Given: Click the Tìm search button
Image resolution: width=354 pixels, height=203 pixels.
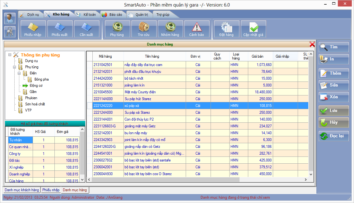Looking at the screenshot, I should click(x=334, y=47).
